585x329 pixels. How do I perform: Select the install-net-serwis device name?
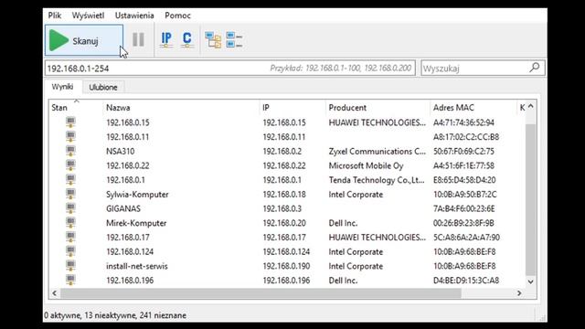[x=137, y=266]
